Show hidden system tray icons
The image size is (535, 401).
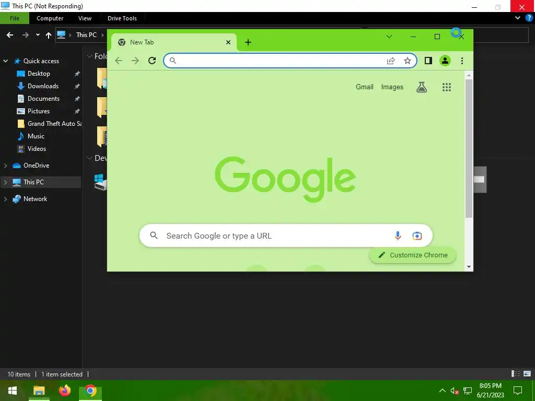(x=442, y=391)
